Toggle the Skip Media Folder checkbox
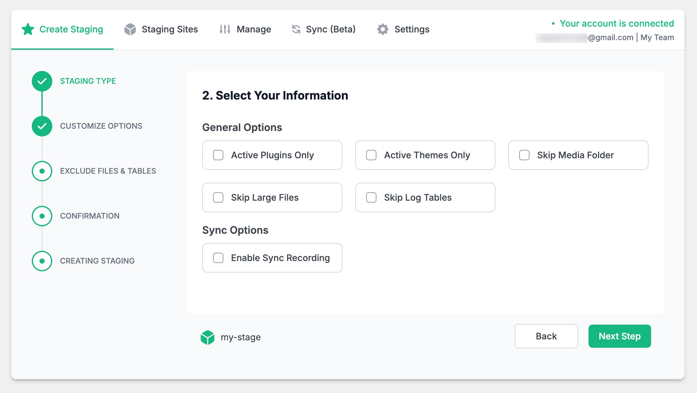Viewport: 697px width, 393px height. pos(524,155)
